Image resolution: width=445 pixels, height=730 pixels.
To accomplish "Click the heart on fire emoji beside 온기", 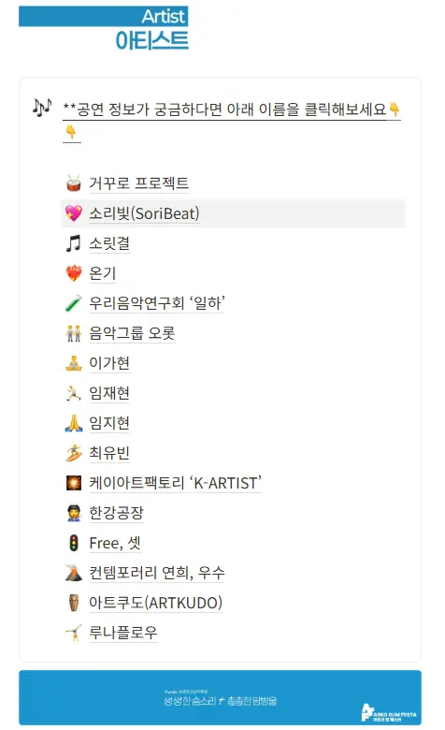I will (74, 273).
